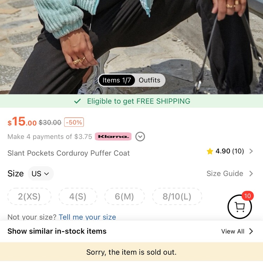Switch to the Items 1/7 tab
Viewport: 263px width, 263px height.
[x=117, y=80]
